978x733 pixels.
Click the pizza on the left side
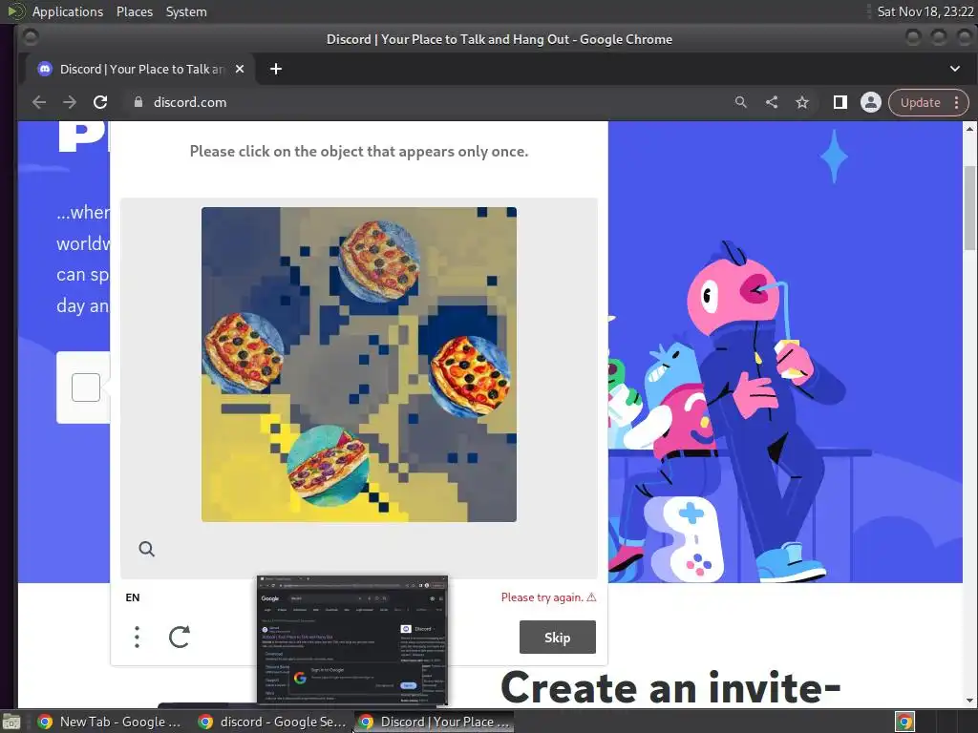[x=244, y=353]
